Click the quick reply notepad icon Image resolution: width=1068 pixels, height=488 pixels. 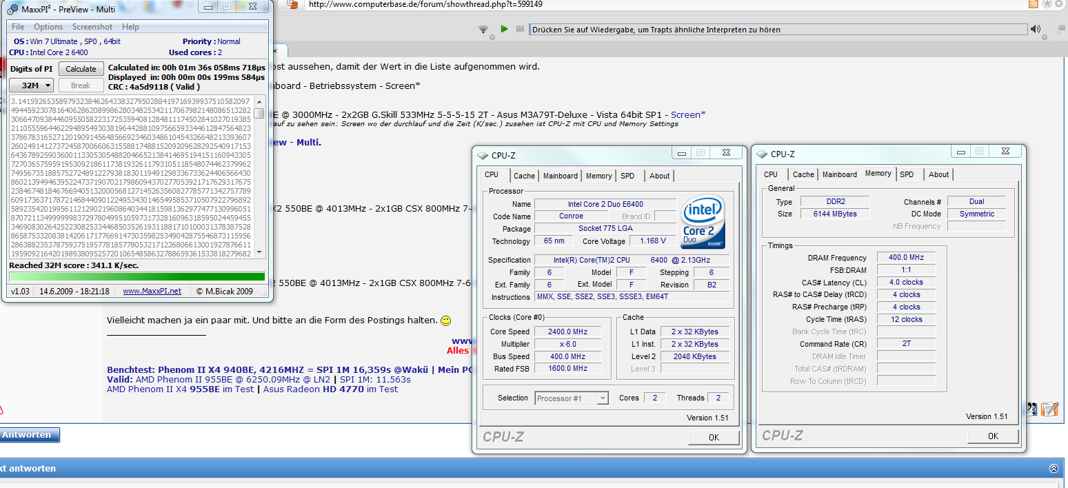1050,409
